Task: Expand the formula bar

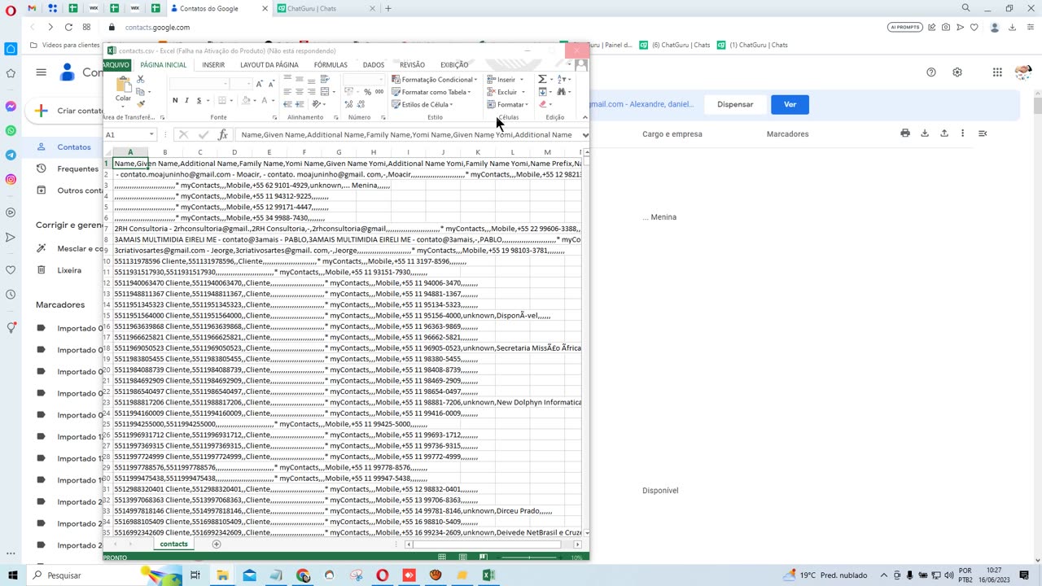Action: coord(584,134)
